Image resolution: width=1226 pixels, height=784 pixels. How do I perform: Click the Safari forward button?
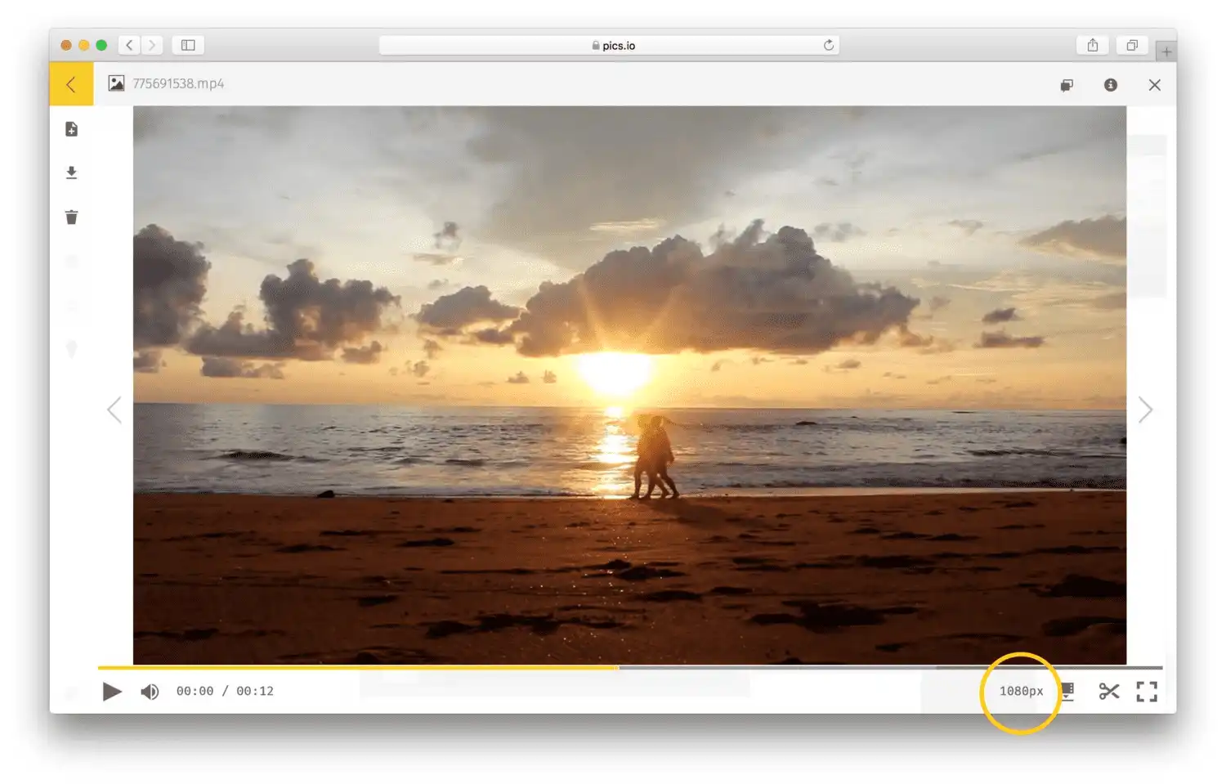pos(151,45)
